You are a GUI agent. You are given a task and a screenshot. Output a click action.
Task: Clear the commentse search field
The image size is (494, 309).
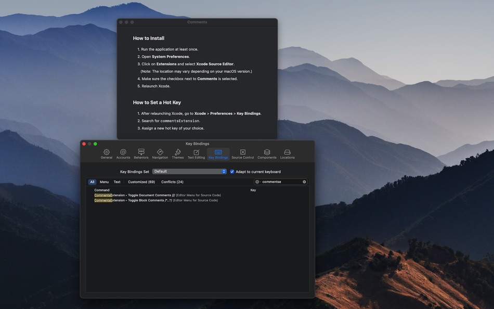(304, 182)
